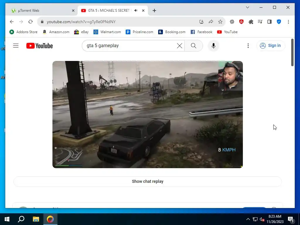The height and width of the screenshot is (225, 300).
Task: Close the µTorrent Web tab
Action: (x=73, y=11)
